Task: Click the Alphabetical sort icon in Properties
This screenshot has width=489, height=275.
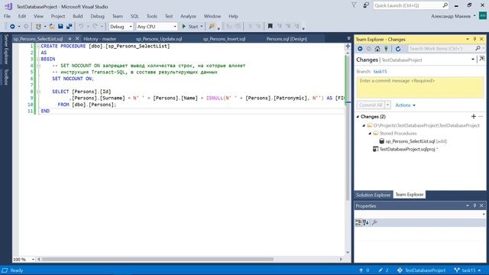Action: [x=366, y=222]
